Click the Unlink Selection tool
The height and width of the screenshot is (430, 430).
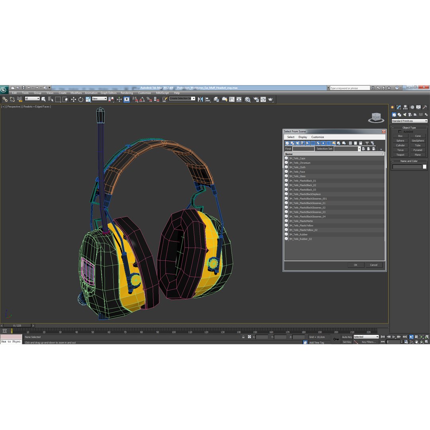(12, 99)
